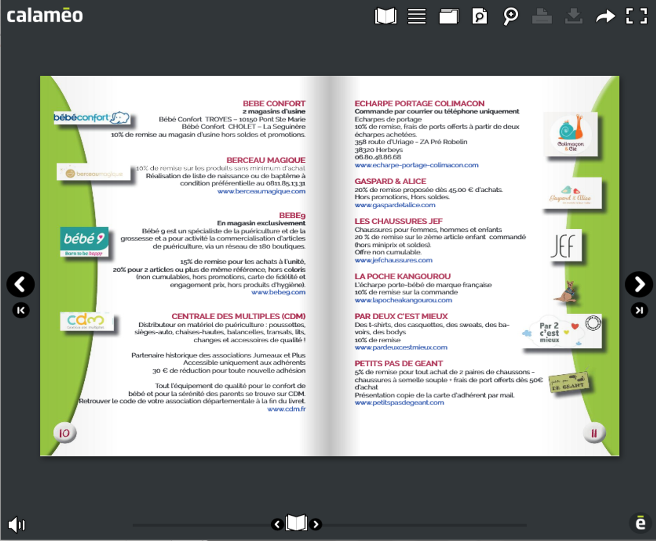Click LA POCHE KANGOUROU heading
656x541 pixels.
click(x=402, y=276)
